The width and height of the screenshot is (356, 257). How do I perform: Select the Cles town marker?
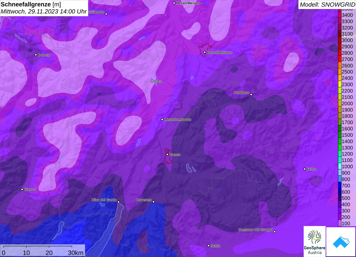[152, 81]
